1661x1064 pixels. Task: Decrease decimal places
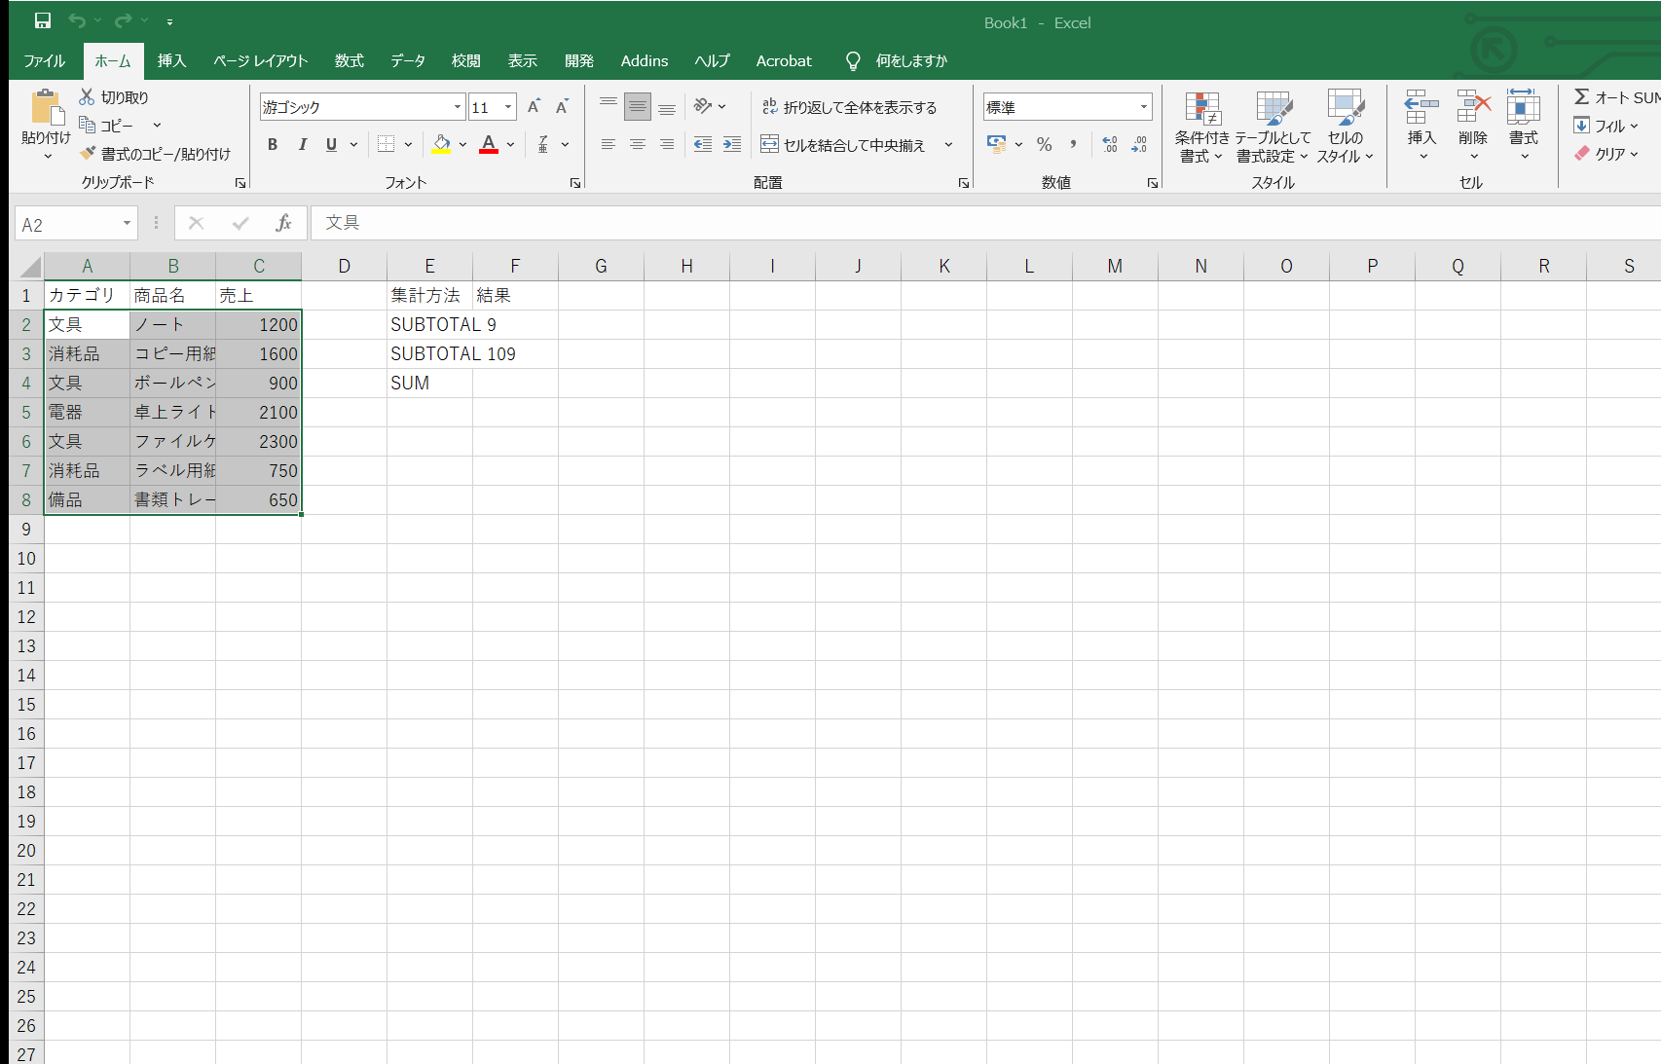(x=1139, y=144)
